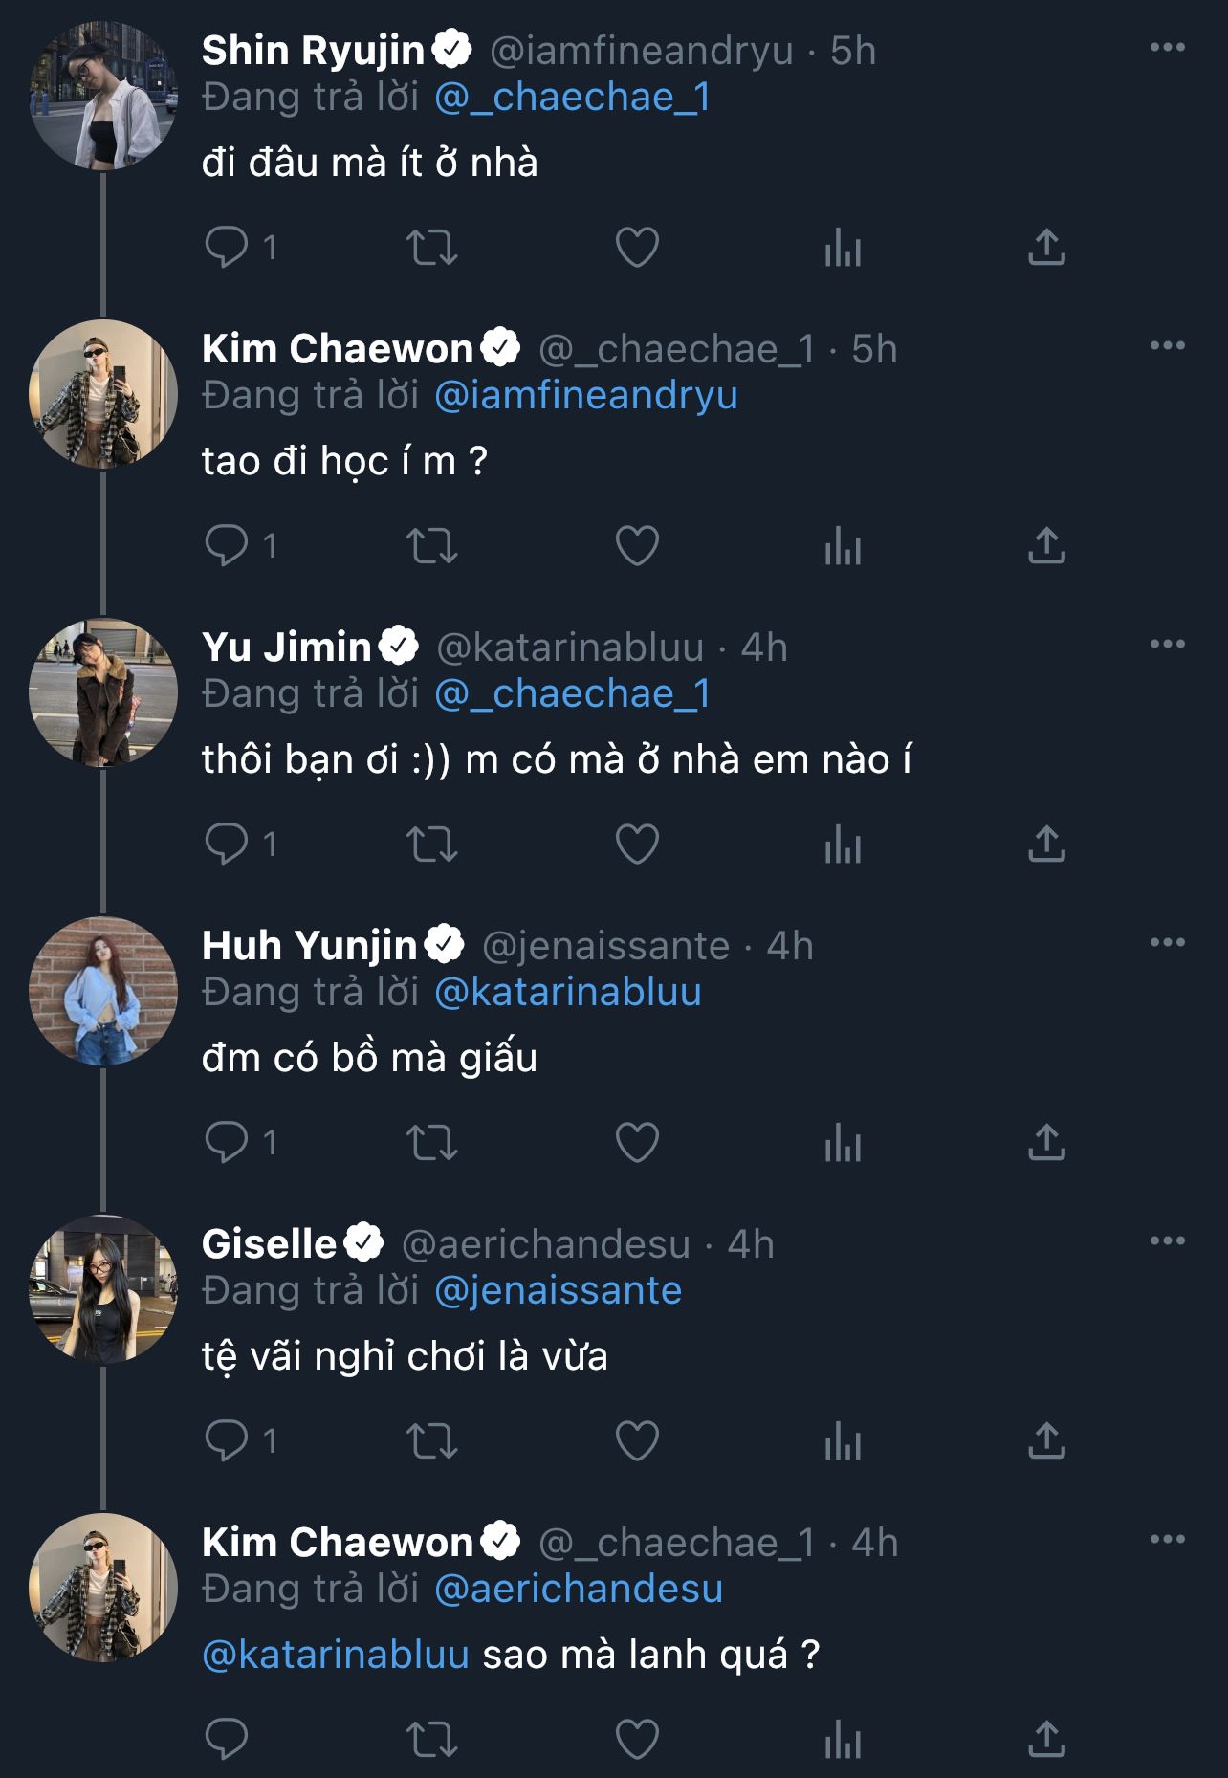Share Kim Chaewon's 'tao đi học' tweet

click(x=1046, y=546)
